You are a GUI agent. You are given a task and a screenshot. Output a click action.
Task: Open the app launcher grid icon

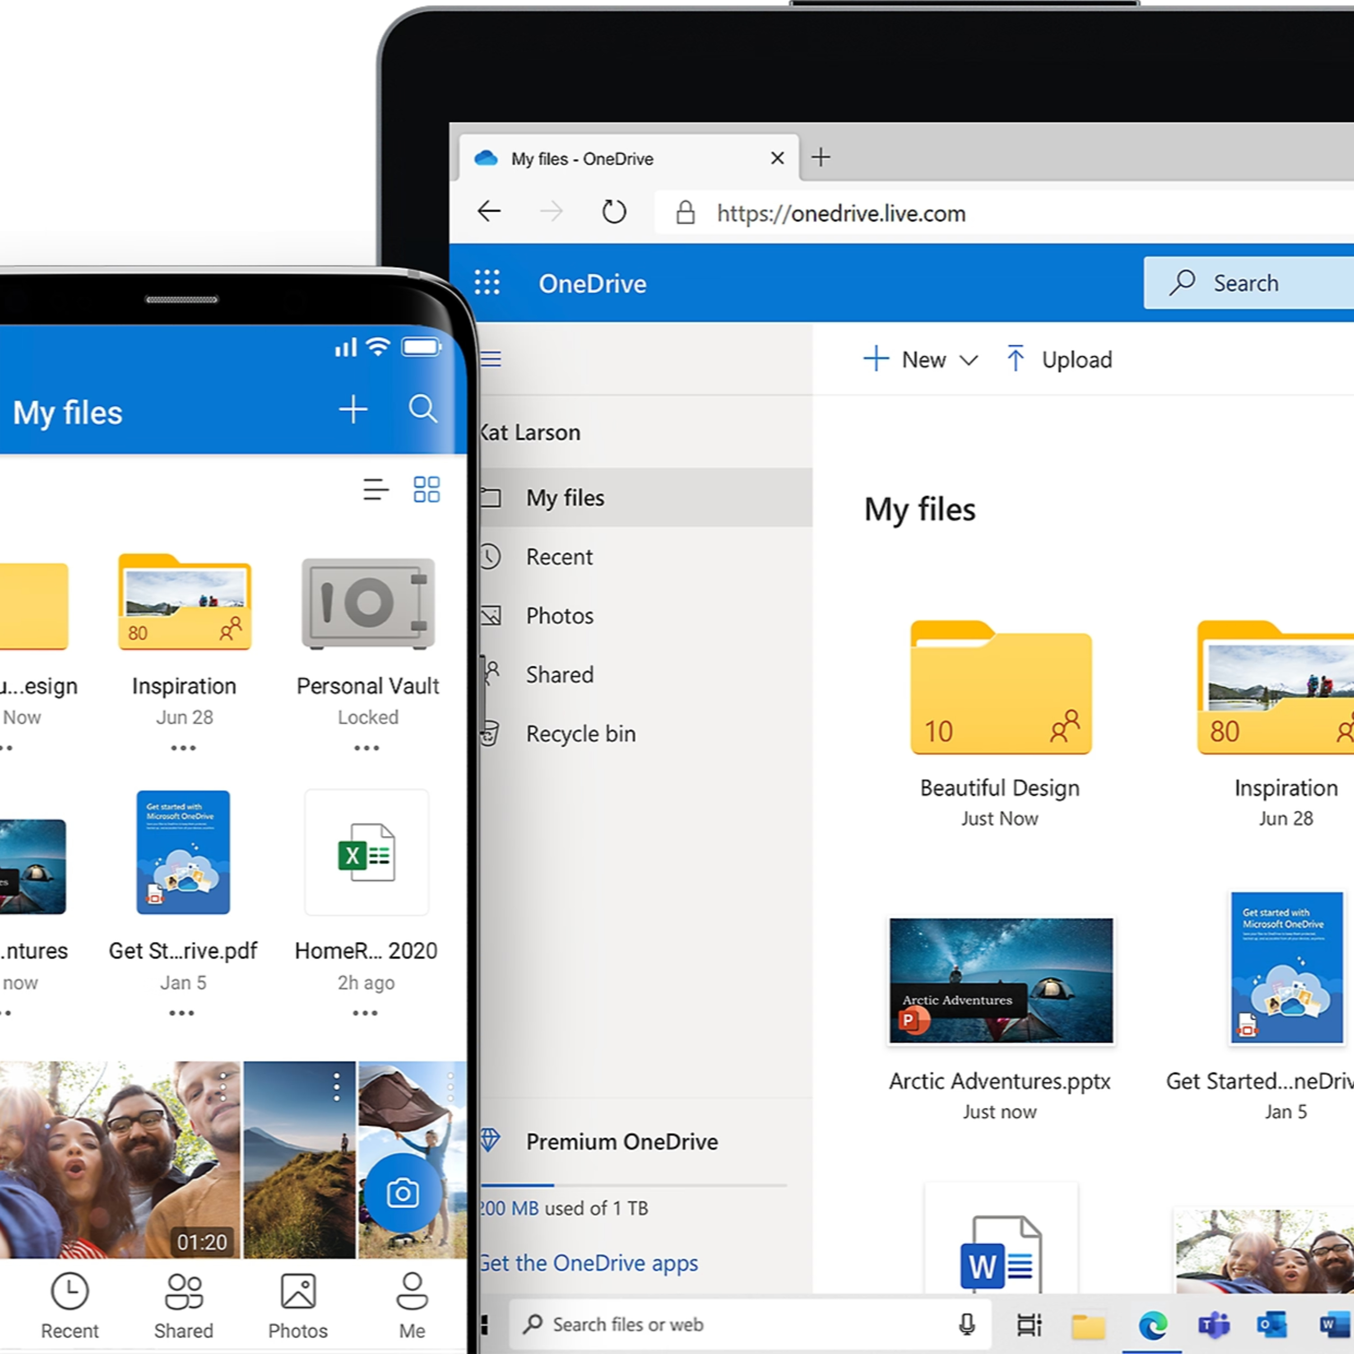coord(487,283)
